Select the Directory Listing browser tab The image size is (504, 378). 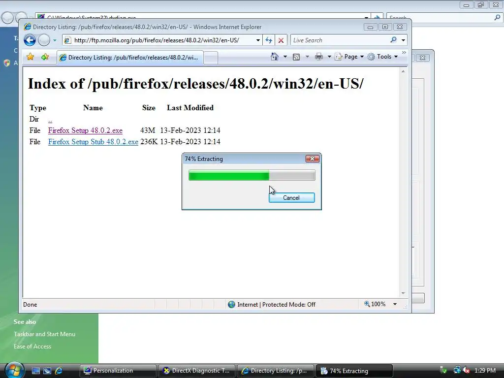pos(130,58)
